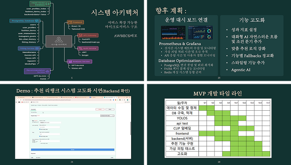Click the Auth Service node icon
Screen dimensions: 291x165
(80, 48)
